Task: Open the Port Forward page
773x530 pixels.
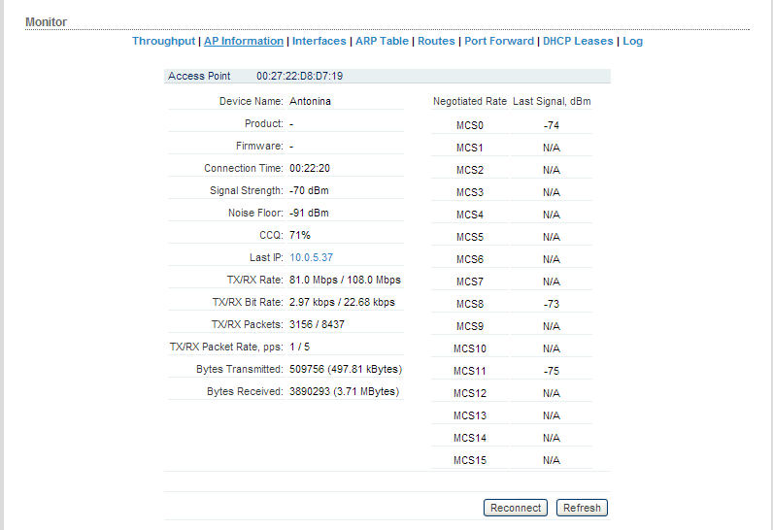Action: coord(499,41)
